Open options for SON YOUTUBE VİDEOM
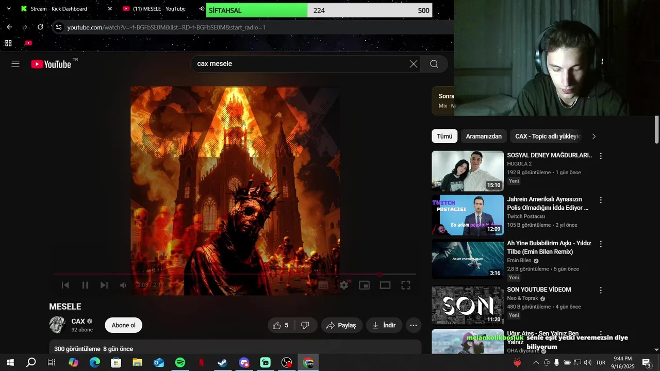The width and height of the screenshot is (660, 371). click(600, 290)
